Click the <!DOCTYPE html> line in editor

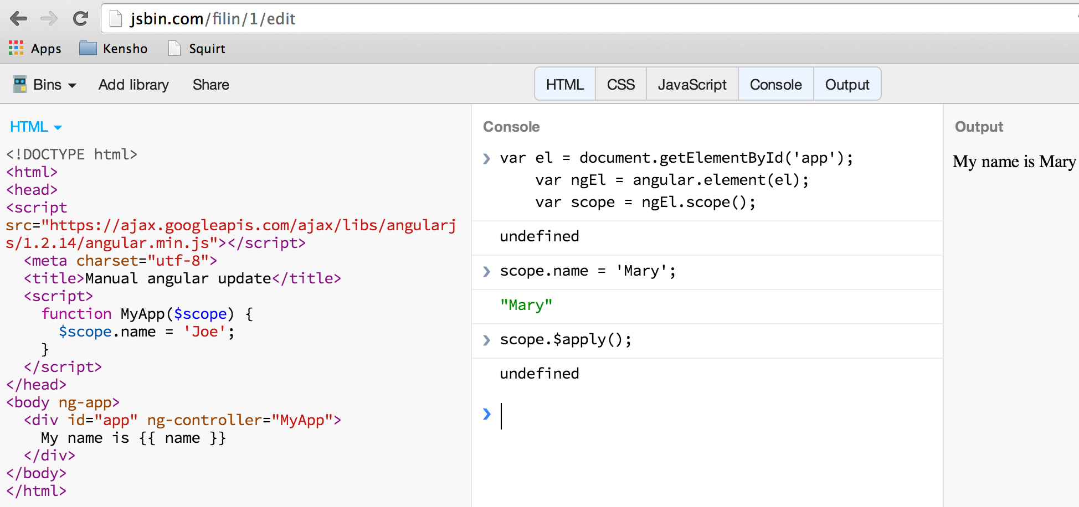tap(71, 154)
